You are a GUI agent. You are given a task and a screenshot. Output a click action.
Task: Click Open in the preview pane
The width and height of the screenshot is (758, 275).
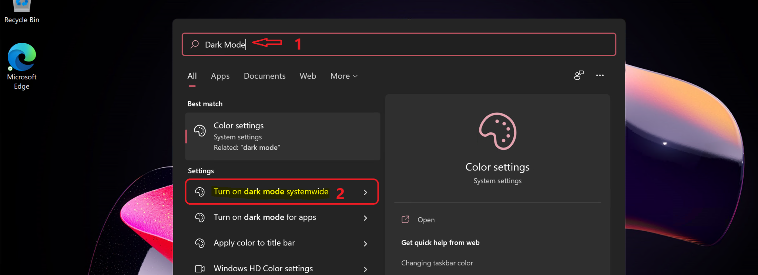click(x=426, y=220)
